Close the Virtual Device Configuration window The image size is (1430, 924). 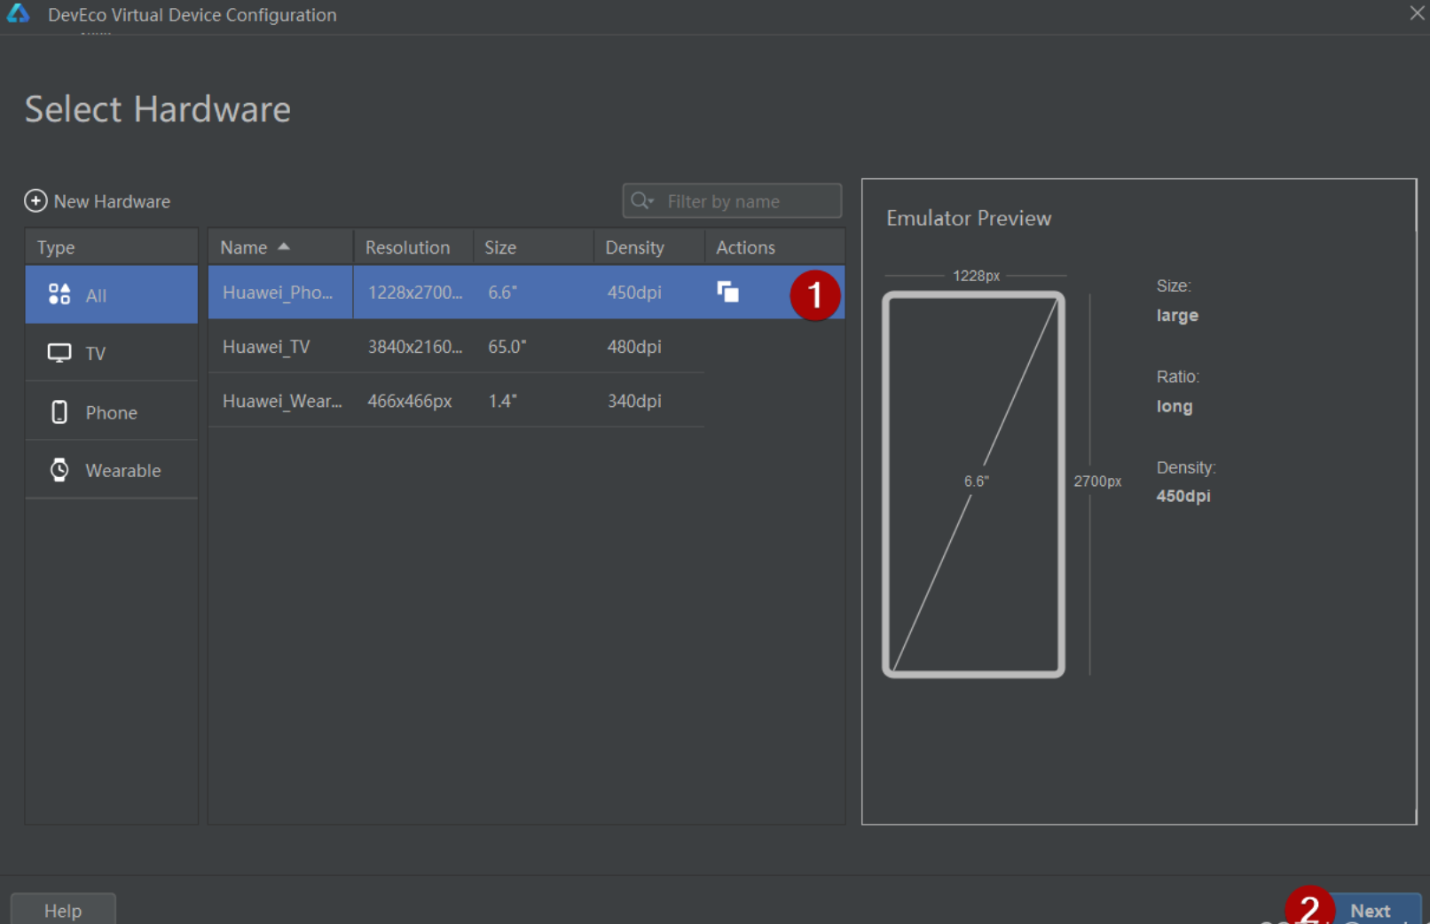(x=1417, y=13)
